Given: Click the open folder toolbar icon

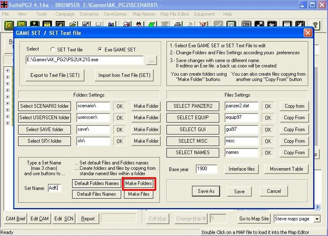Looking at the screenshot, I should pos(73,24).
